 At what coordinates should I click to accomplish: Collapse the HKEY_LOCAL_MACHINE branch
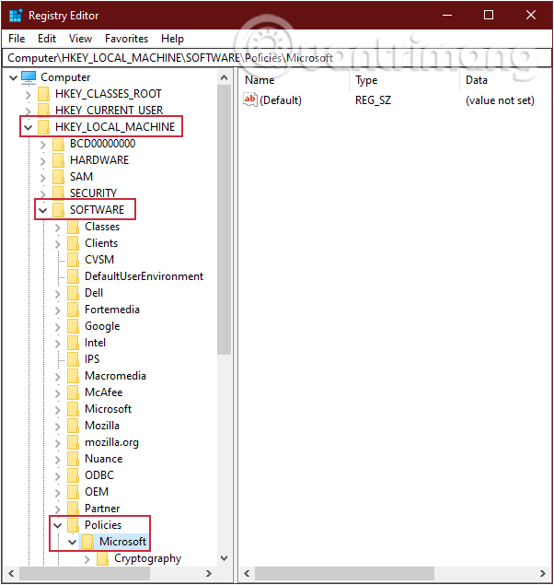28,127
